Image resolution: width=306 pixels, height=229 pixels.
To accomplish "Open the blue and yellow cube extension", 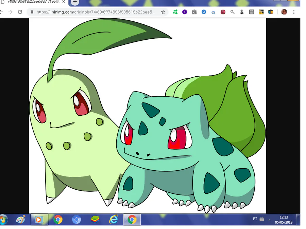I will coord(271,12).
